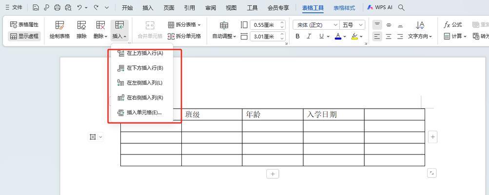Expand the font color dropdown arrow

(345, 37)
